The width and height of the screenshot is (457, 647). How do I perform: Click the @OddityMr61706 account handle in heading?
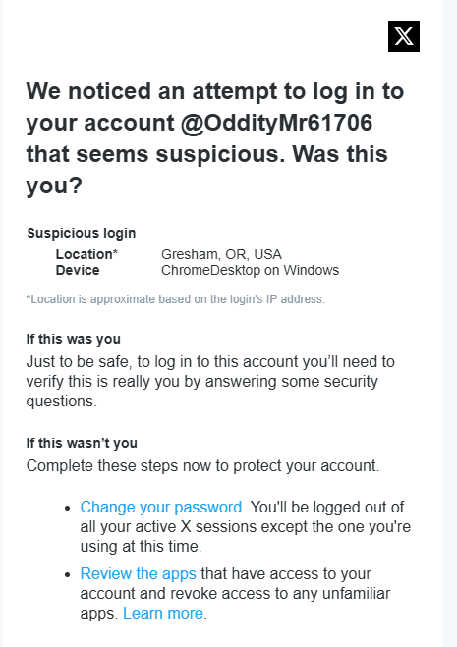point(276,123)
